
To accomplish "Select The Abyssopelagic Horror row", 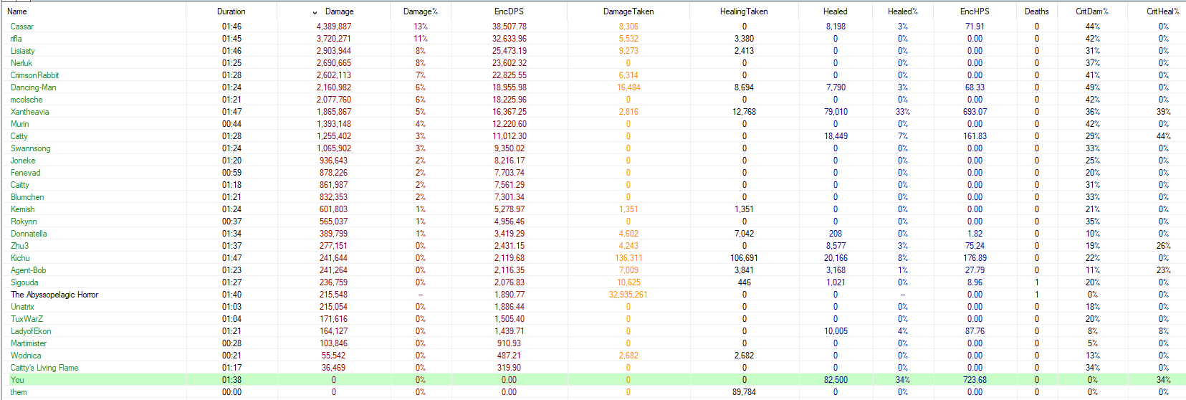I will [54, 295].
